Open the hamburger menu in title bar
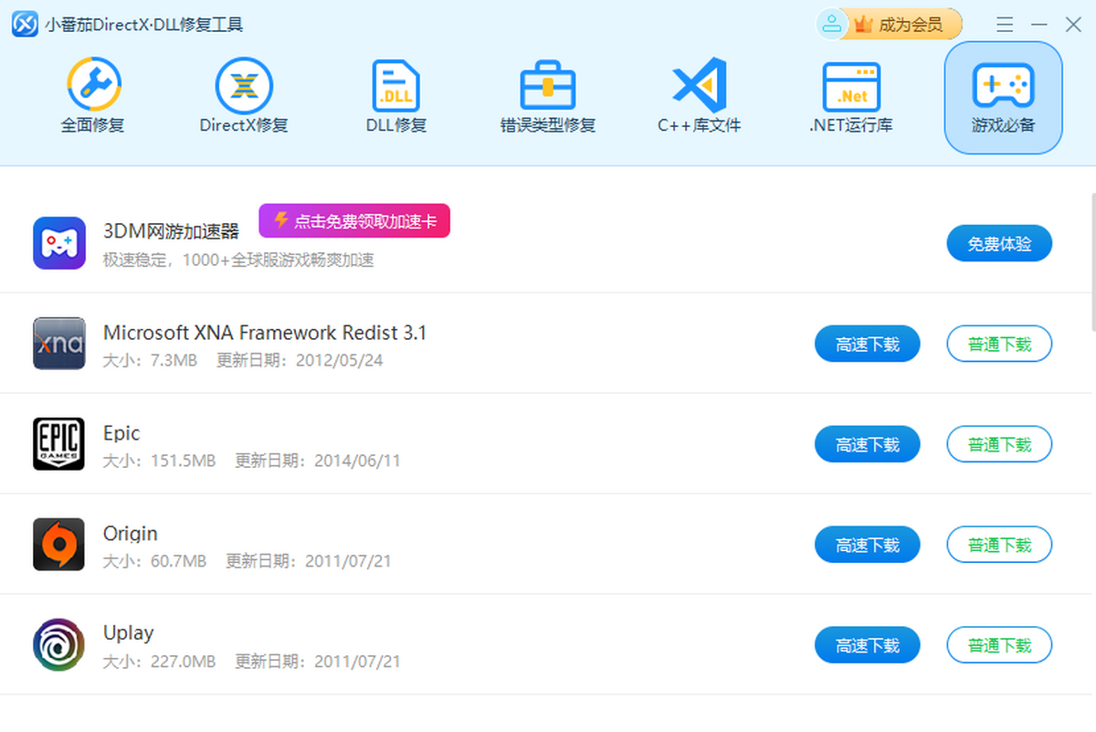 (x=1005, y=25)
